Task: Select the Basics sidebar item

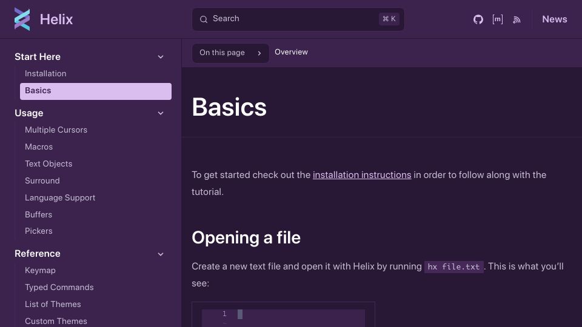Action: [x=95, y=91]
